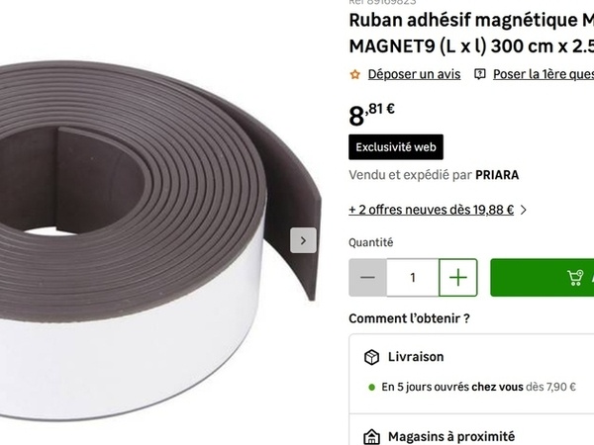Screen dimensions: 594x445
Task: Click the green add-to-cart button
Action: click(x=543, y=277)
